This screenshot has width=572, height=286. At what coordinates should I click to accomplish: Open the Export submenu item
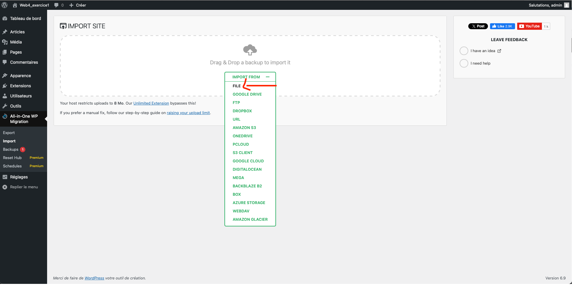9,133
